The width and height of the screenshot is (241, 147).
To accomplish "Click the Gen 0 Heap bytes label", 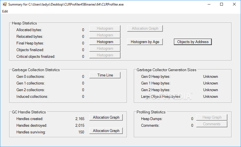I will (156, 77).
